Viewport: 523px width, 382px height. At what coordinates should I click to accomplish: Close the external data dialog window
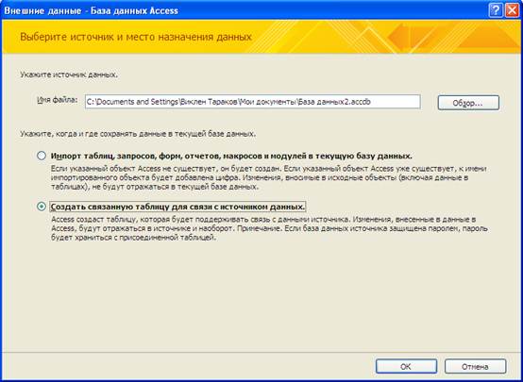click(512, 10)
